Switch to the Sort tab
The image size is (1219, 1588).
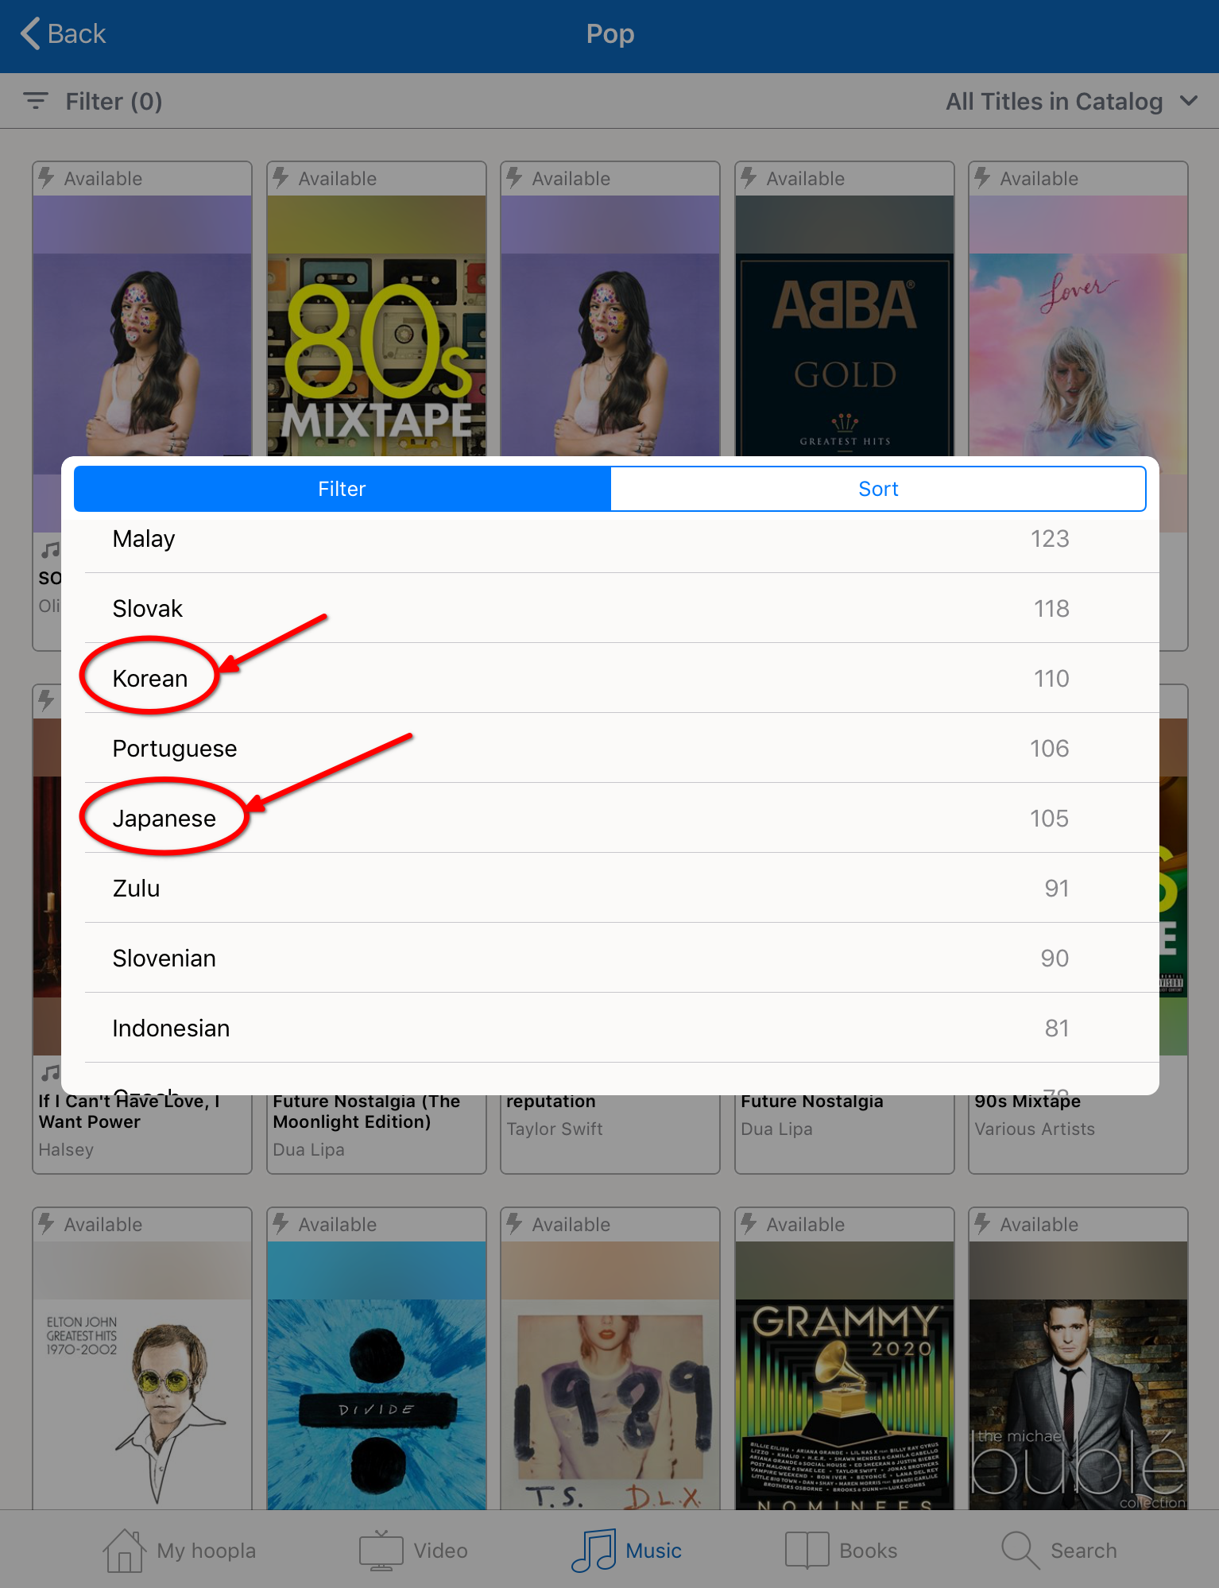(x=877, y=489)
